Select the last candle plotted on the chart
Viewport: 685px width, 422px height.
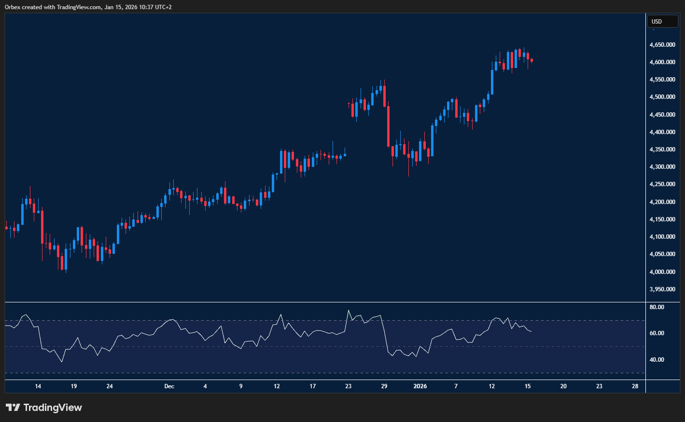pyautogui.click(x=531, y=60)
